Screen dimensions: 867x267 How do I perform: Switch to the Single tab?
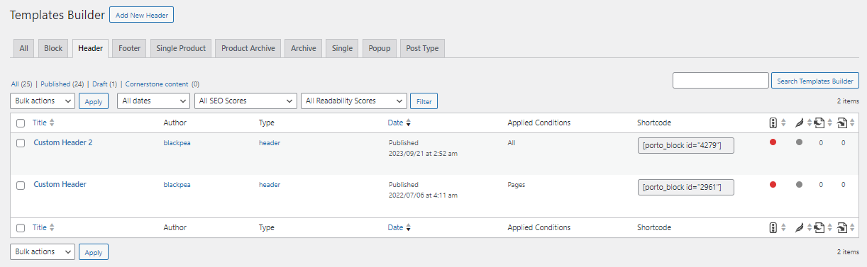click(x=342, y=48)
